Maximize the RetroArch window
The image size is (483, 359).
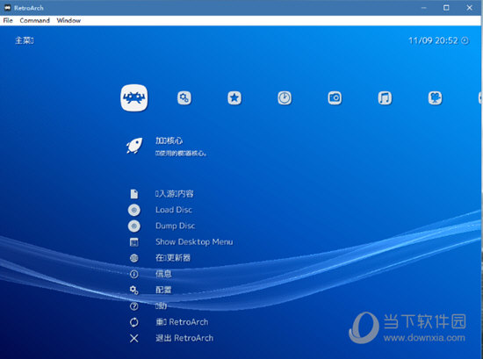coord(446,8)
